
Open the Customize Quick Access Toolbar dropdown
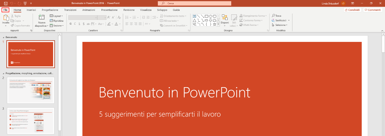[31, 3]
